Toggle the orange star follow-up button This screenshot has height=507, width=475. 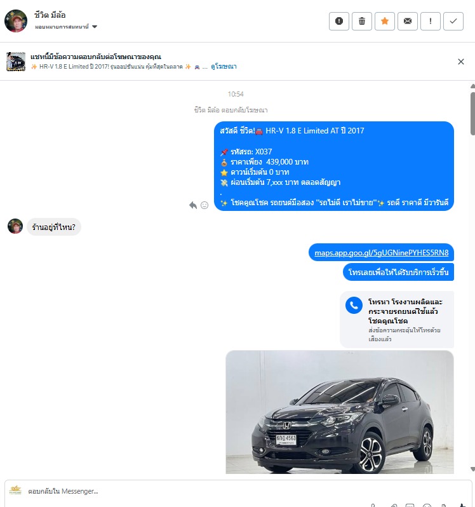coord(385,21)
